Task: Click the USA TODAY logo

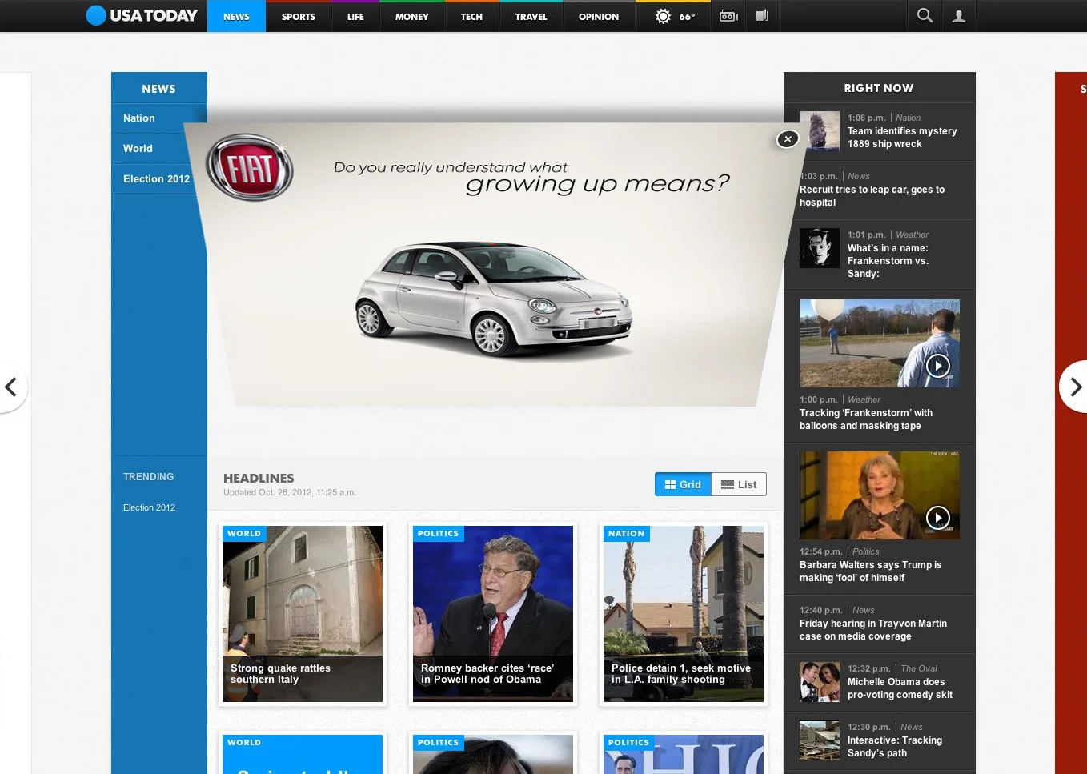Action: [x=142, y=15]
